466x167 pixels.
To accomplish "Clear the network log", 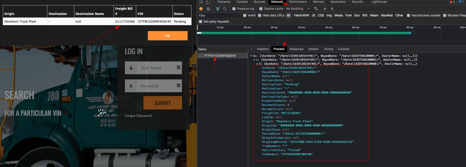I will coord(208,9).
